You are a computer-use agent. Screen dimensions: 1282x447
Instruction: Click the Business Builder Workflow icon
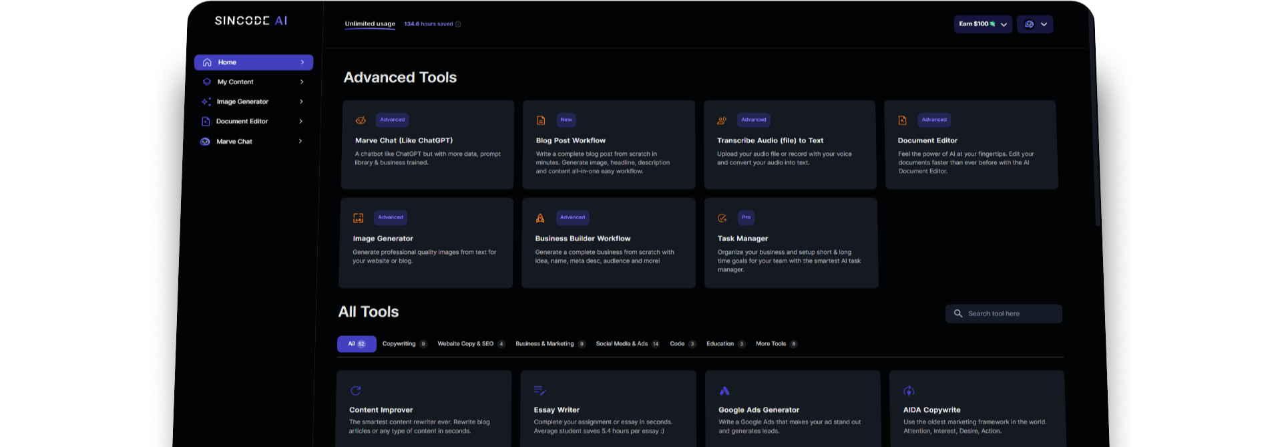pyautogui.click(x=540, y=218)
